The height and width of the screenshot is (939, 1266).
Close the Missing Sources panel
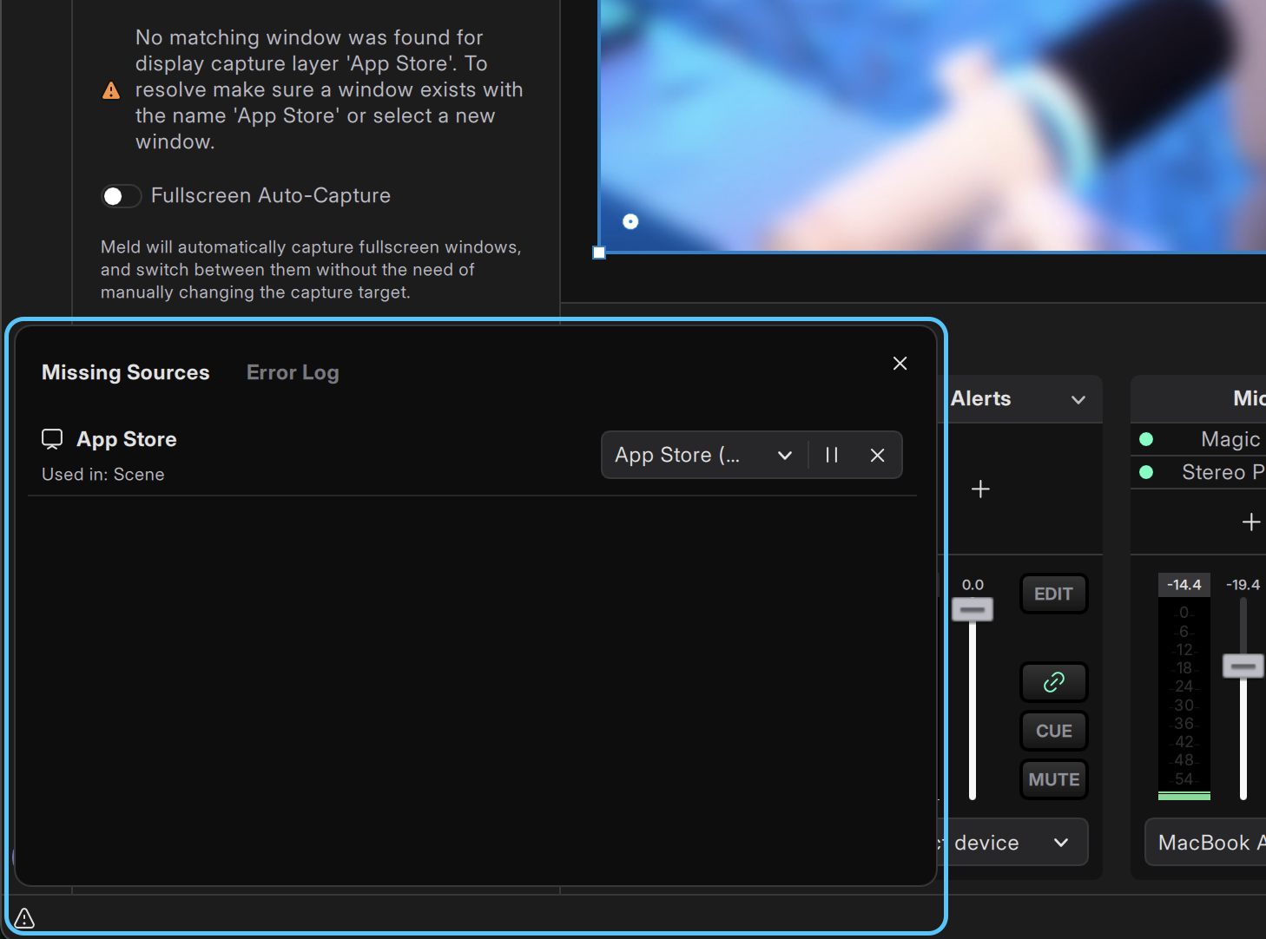pos(900,364)
